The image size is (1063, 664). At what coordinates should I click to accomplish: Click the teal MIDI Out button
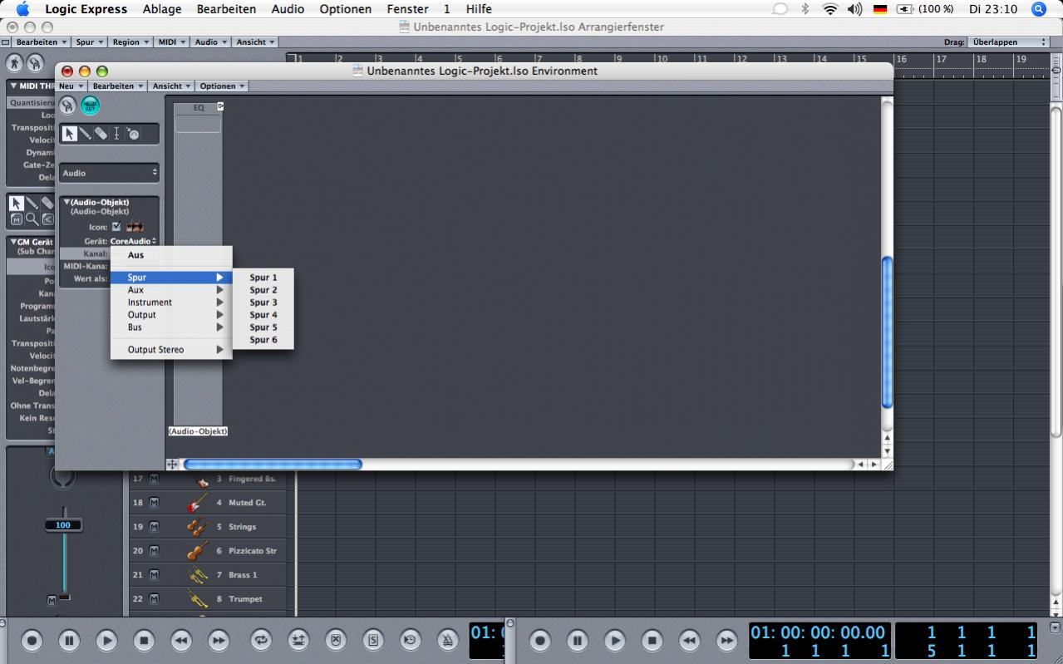click(90, 106)
